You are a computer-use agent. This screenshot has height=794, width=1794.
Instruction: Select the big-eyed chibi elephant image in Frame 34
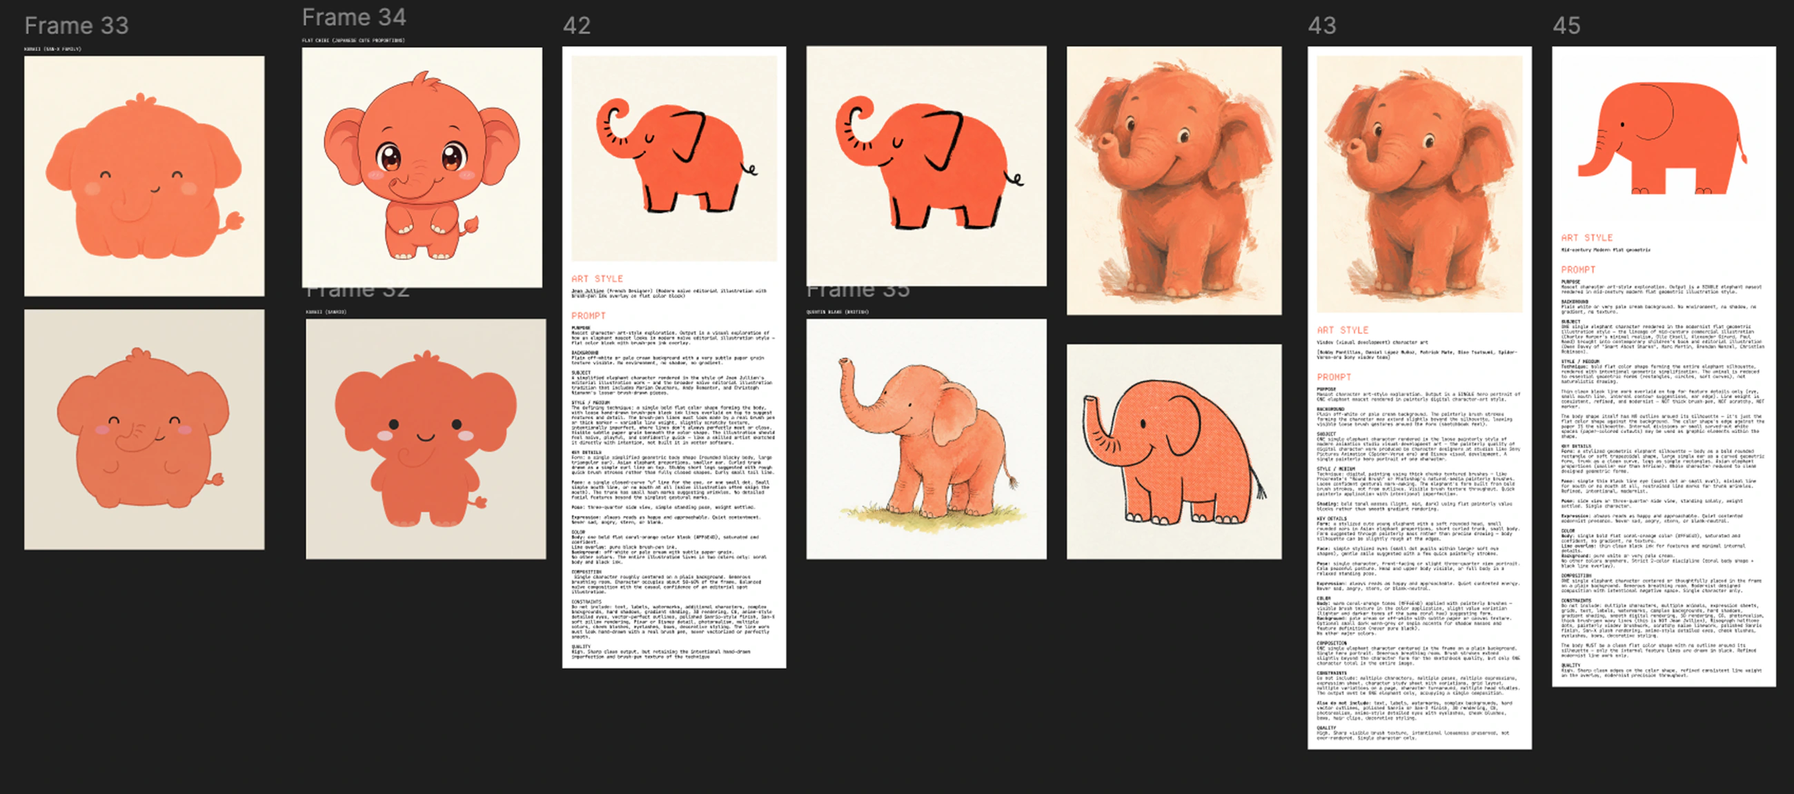pos(422,167)
